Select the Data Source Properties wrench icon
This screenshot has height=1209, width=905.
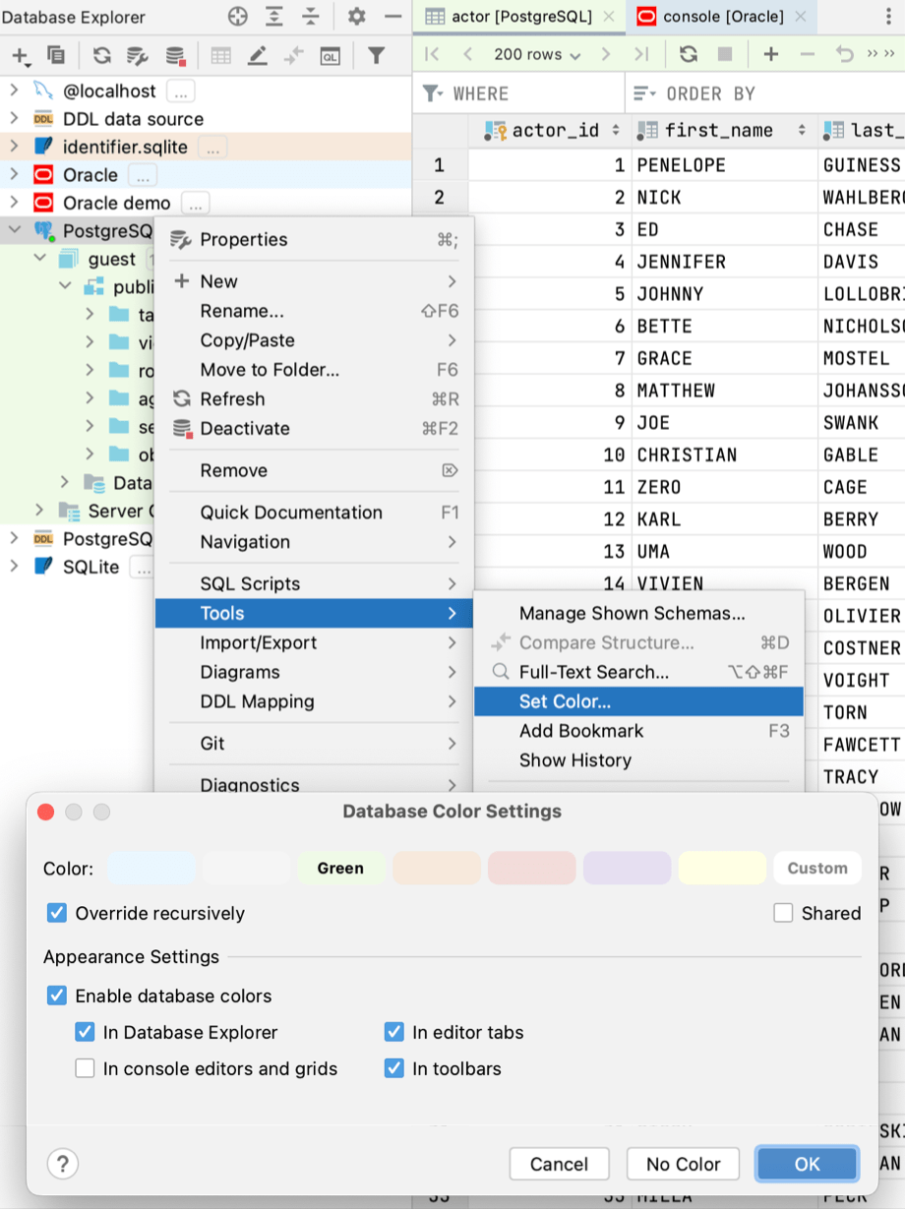click(x=137, y=56)
